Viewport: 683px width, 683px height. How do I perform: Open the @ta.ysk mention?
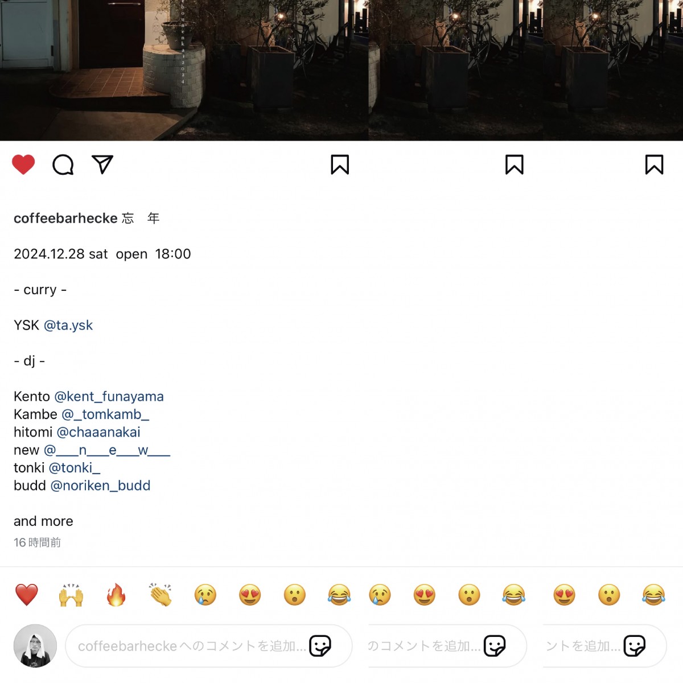click(68, 325)
